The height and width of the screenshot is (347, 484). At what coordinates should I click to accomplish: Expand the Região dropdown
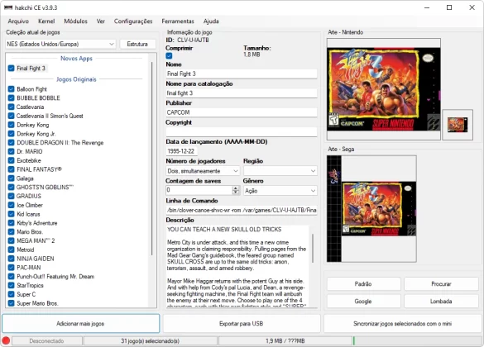[280, 171]
